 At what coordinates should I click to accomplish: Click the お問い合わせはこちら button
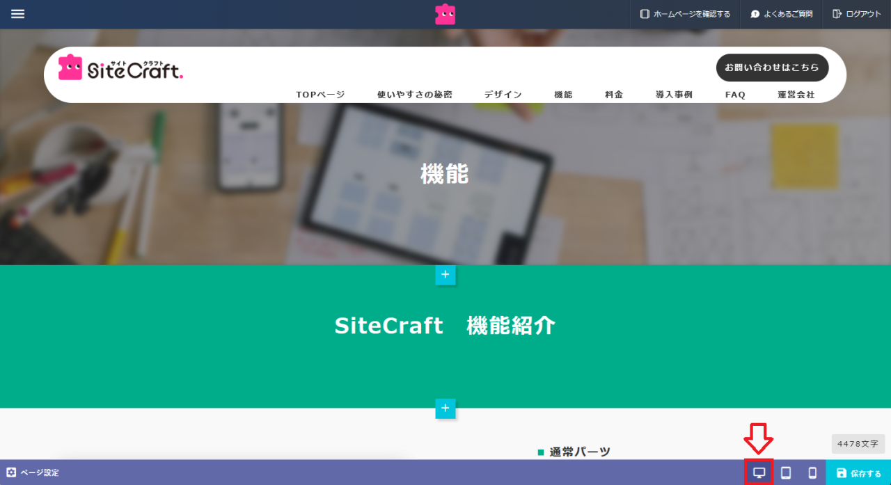click(x=773, y=67)
